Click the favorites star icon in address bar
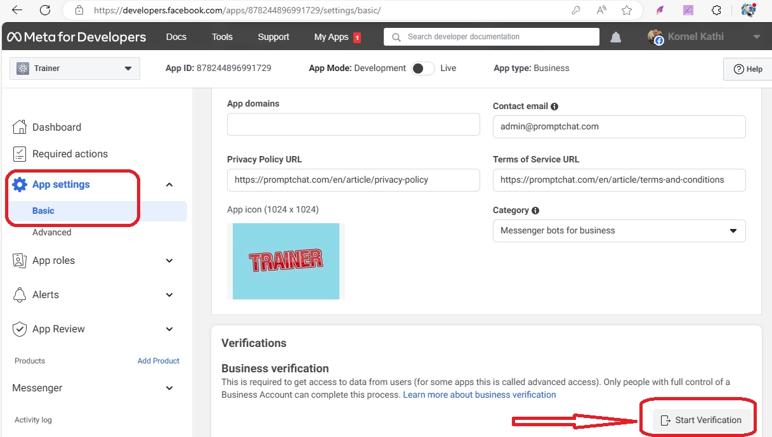772x437 pixels. pyautogui.click(x=627, y=10)
